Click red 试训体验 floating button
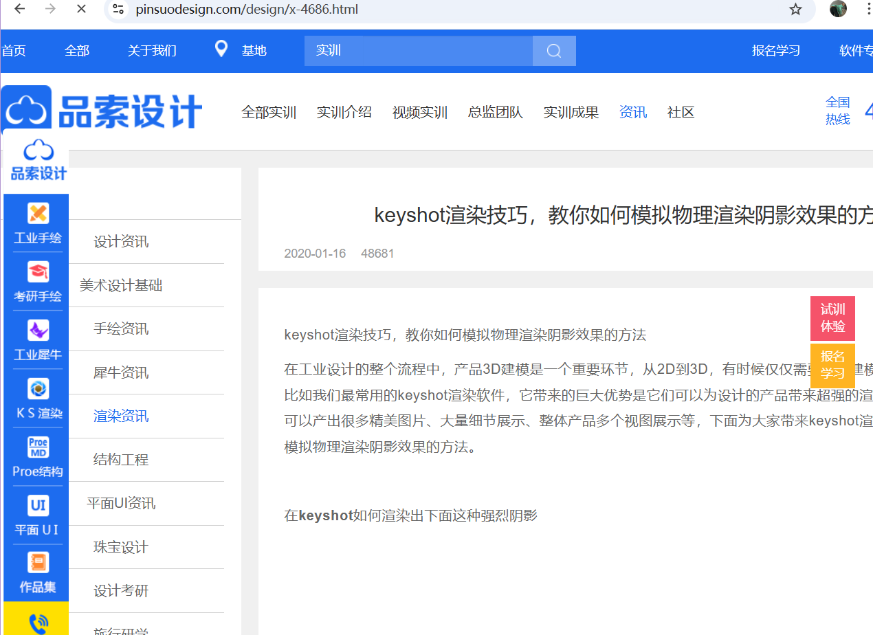The width and height of the screenshot is (873, 635). [x=832, y=318]
